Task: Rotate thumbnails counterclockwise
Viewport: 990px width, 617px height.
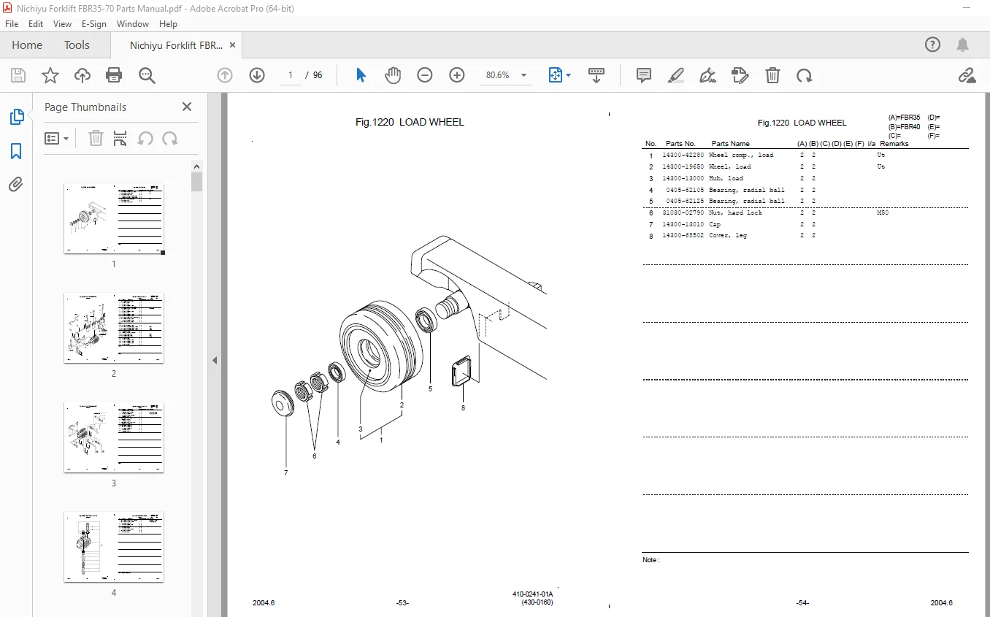Action: pyautogui.click(x=145, y=138)
